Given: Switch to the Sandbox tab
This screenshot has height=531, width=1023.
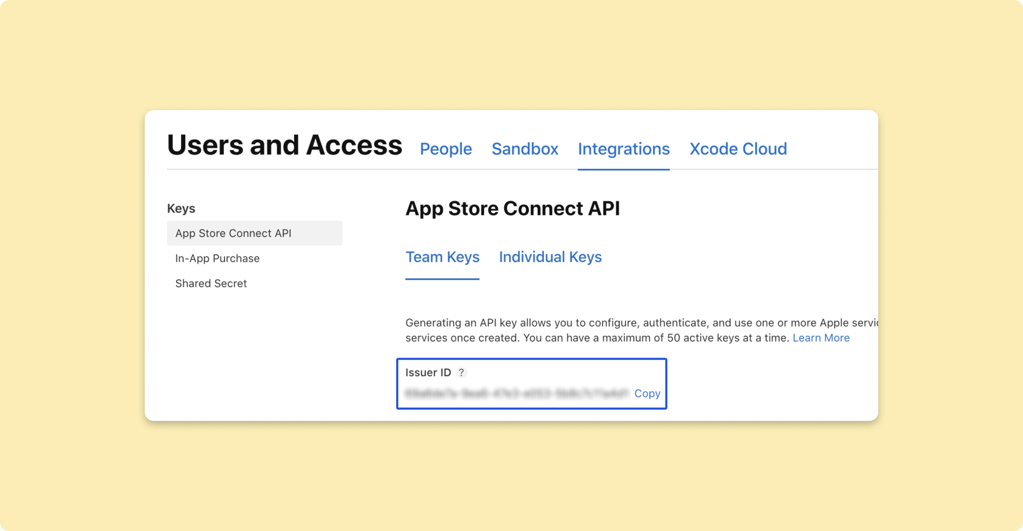Looking at the screenshot, I should (525, 149).
